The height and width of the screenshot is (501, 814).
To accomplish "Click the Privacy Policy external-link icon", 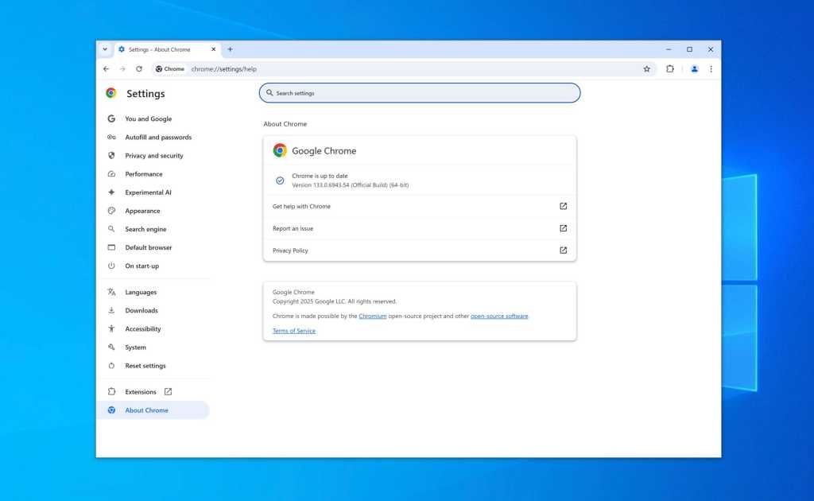I will tap(563, 250).
